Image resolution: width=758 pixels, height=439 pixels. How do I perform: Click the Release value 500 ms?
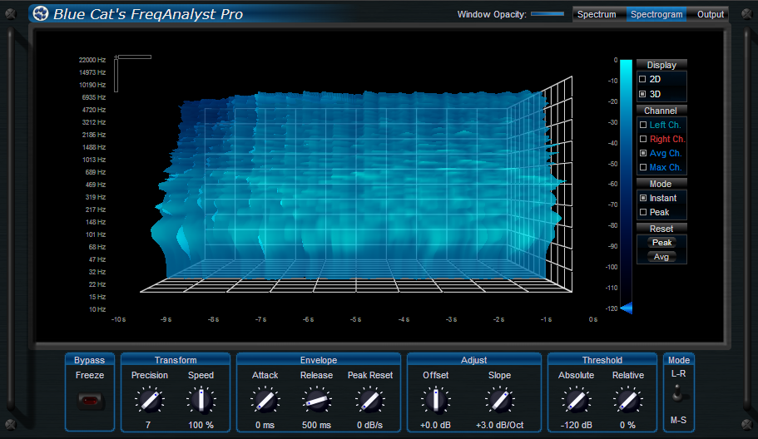pyautogui.click(x=317, y=425)
